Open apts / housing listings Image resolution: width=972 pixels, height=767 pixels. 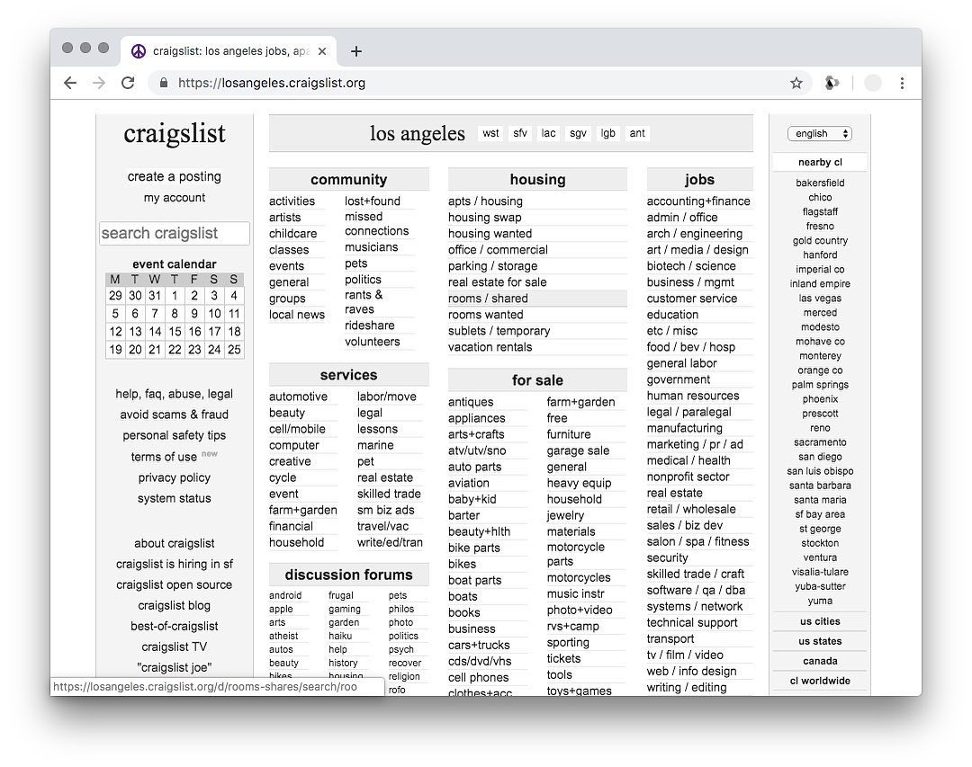485,201
